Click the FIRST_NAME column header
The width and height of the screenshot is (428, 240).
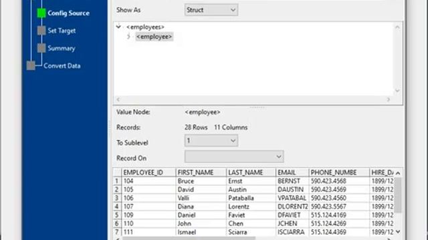[201, 173]
